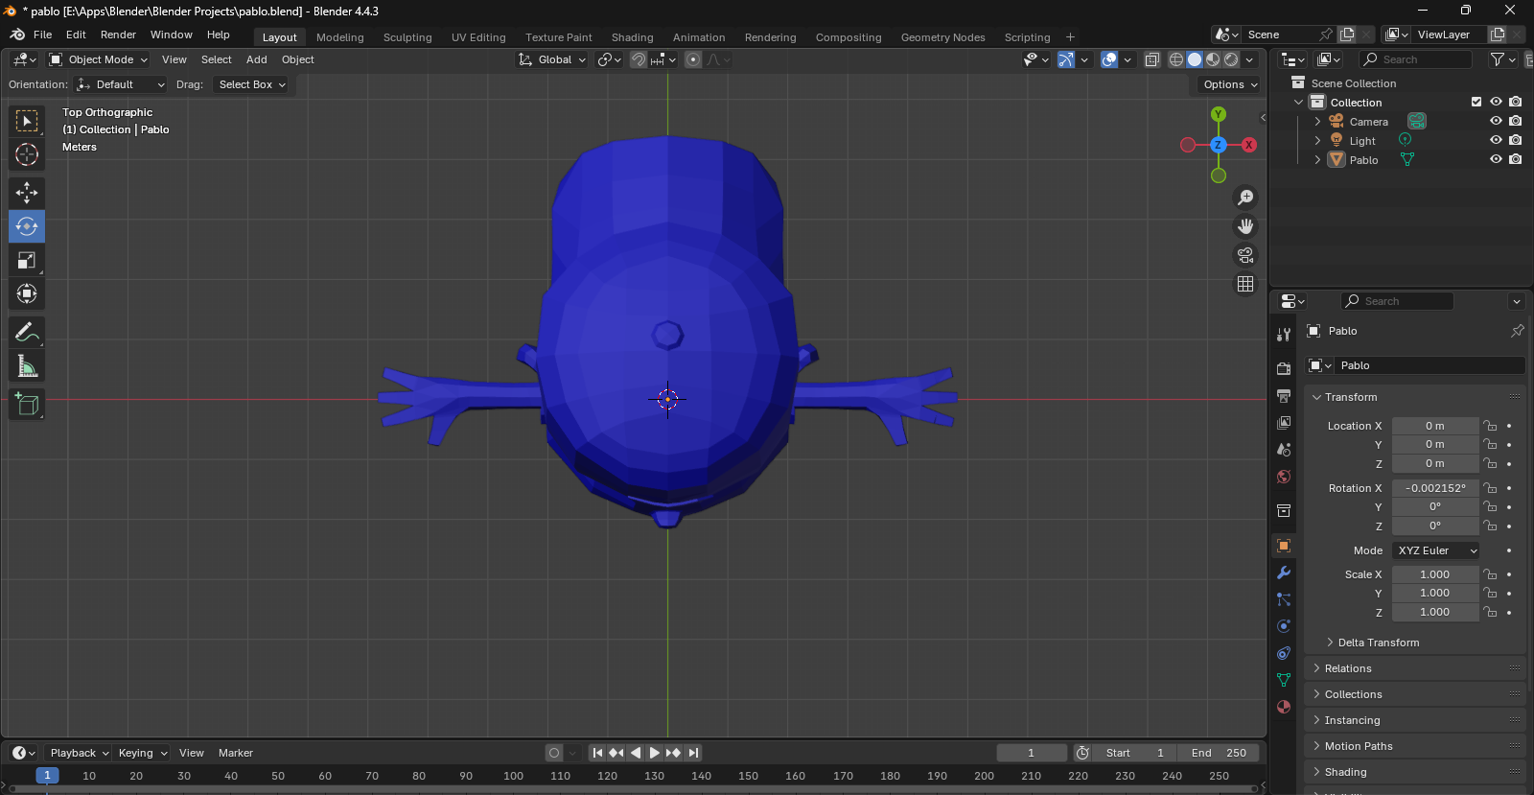Uncheck the Collection exclude checkbox
Viewport: 1534px width, 795px height.
1476,102
